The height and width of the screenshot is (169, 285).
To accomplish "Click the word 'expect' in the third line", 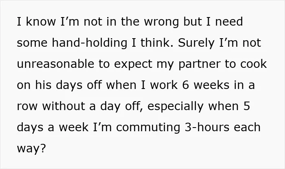I will tap(133, 65).
